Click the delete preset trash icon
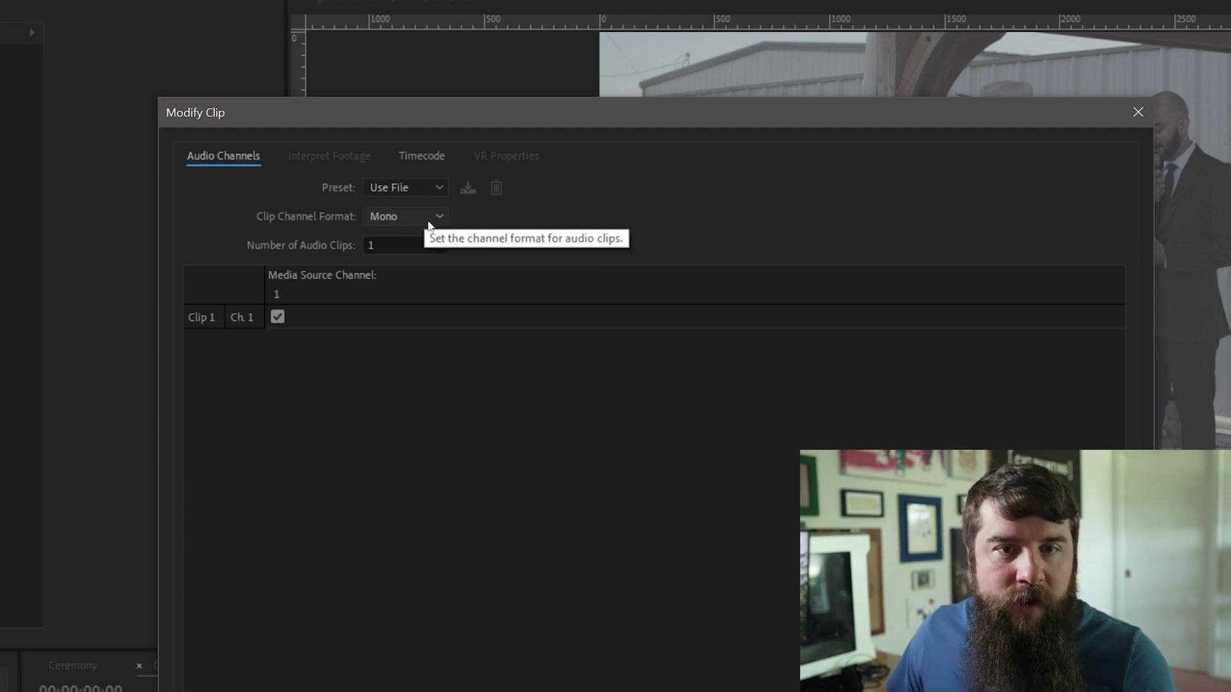The height and width of the screenshot is (692, 1231). tap(496, 188)
